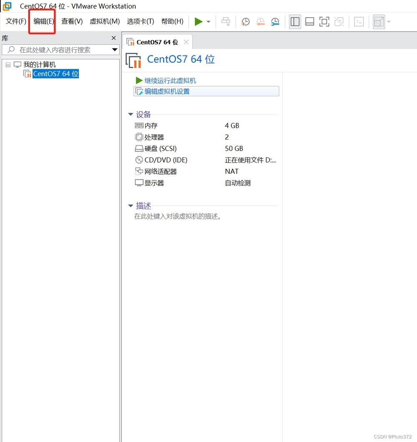Open the 帮助(H) menu
The image size is (417, 442).
point(172,21)
